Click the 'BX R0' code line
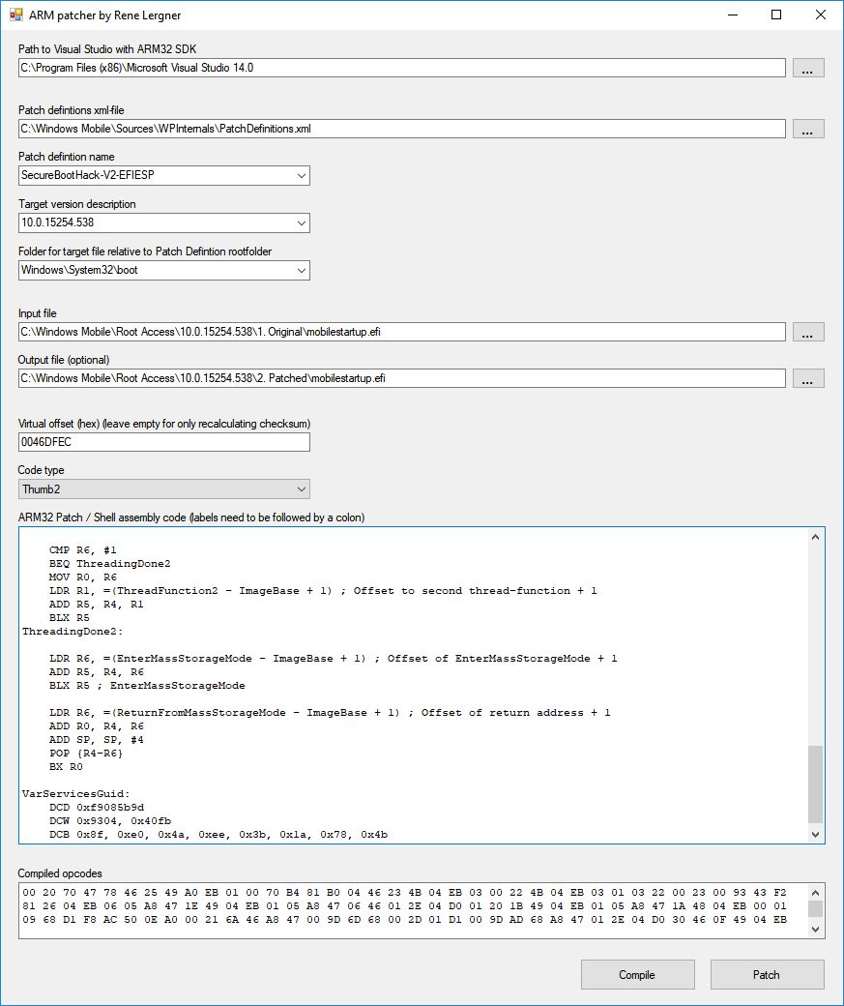844x1006 pixels. [66, 767]
